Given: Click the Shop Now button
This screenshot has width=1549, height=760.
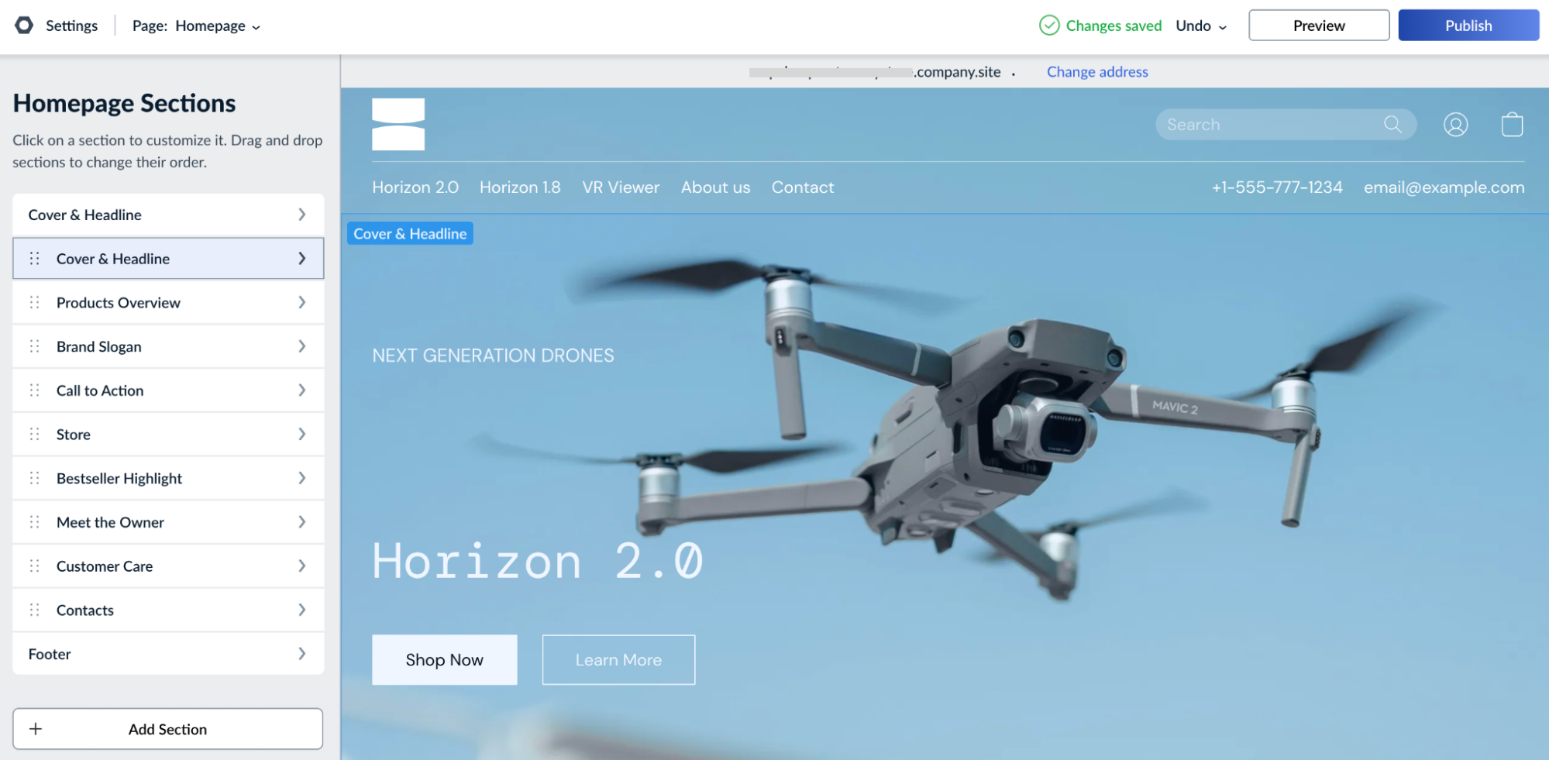Looking at the screenshot, I should pos(445,660).
